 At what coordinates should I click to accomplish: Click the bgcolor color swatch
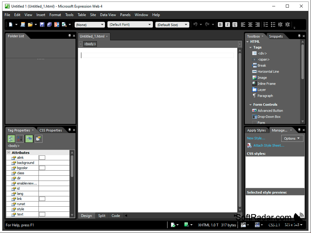(x=42, y=168)
